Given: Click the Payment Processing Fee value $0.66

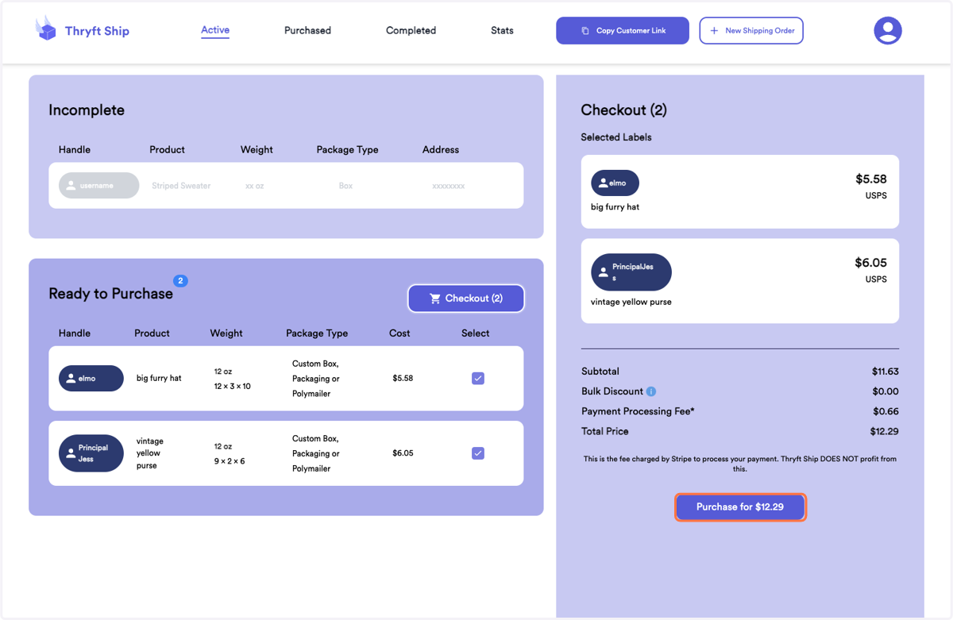Looking at the screenshot, I should [x=885, y=411].
